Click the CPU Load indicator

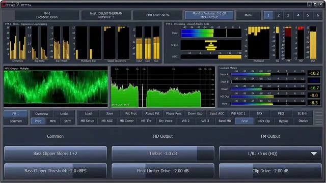[158, 15]
